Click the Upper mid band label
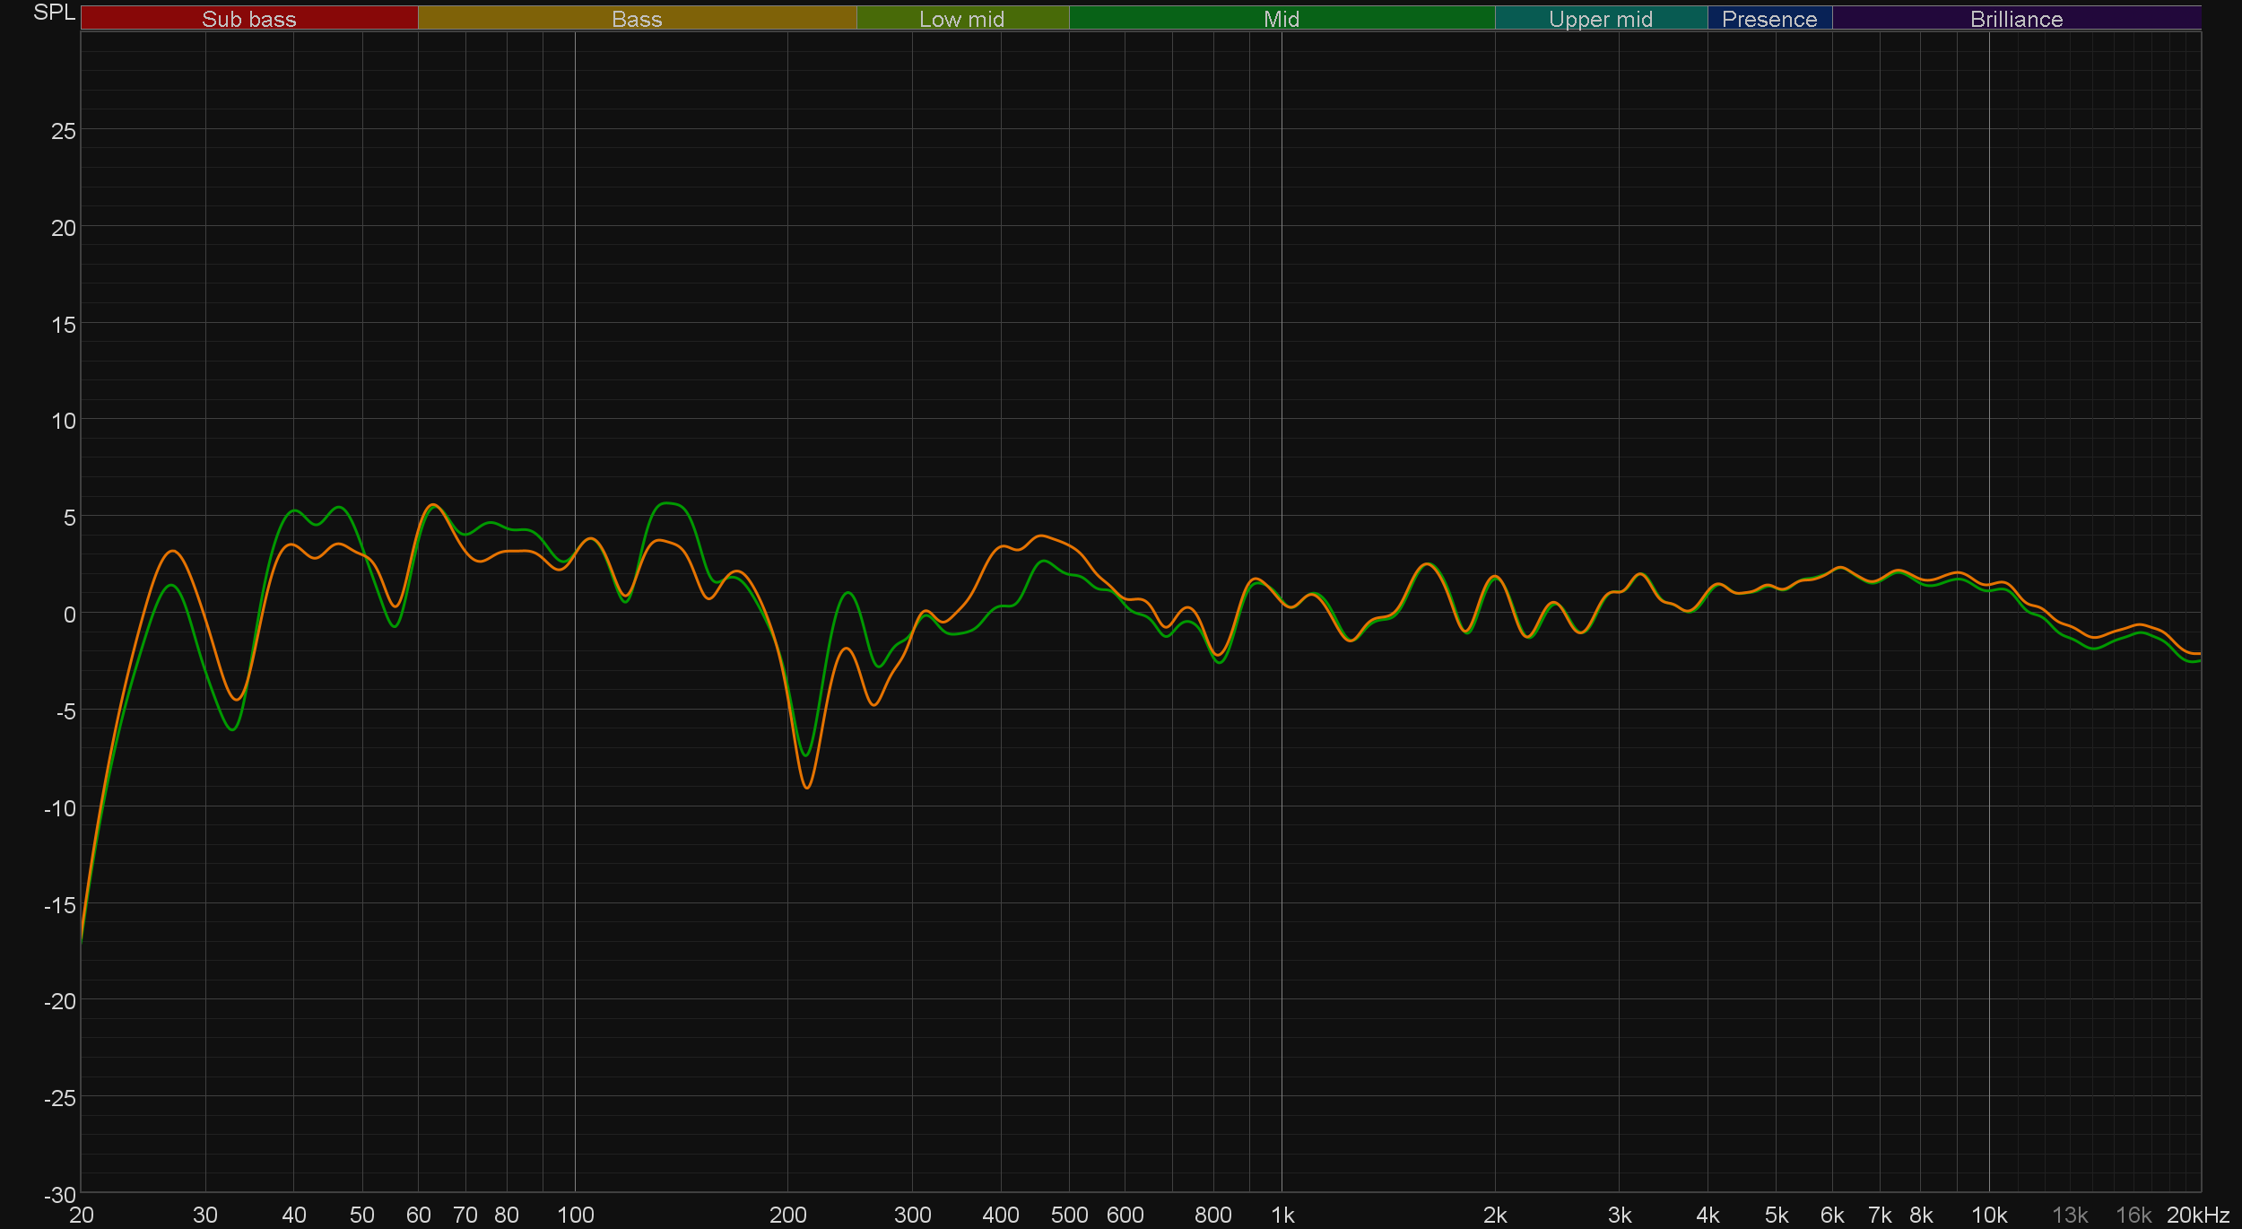Viewport: 2242px width, 1229px height. [1600, 19]
